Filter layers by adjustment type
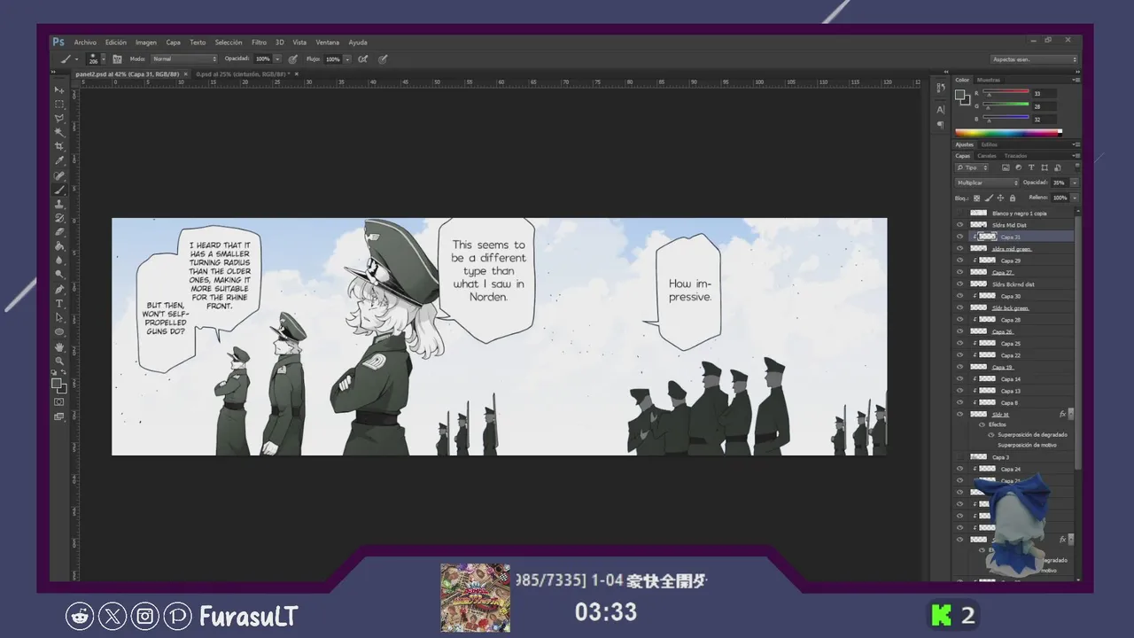 (x=1018, y=167)
